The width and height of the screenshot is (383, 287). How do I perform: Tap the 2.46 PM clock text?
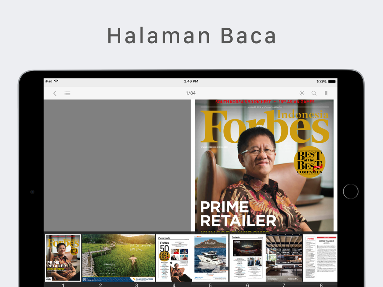(191, 81)
